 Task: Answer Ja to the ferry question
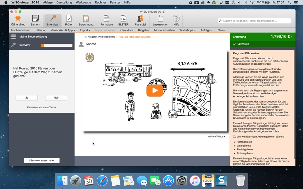click(x=27, y=98)
